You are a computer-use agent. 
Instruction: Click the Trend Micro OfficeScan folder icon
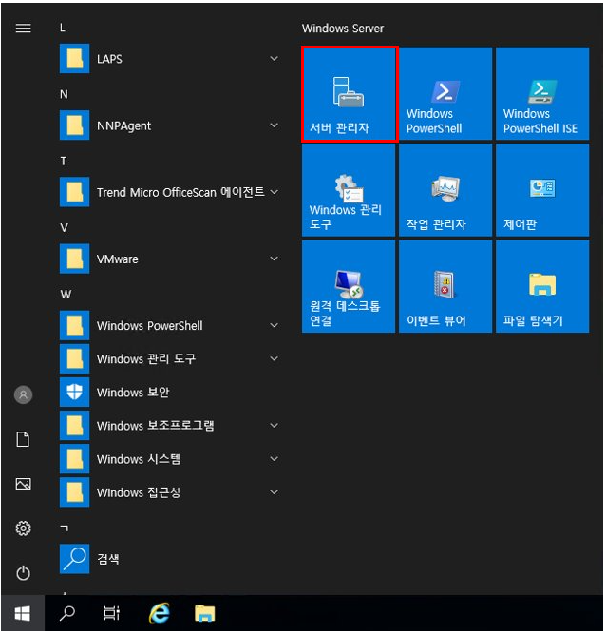(74, 192)
